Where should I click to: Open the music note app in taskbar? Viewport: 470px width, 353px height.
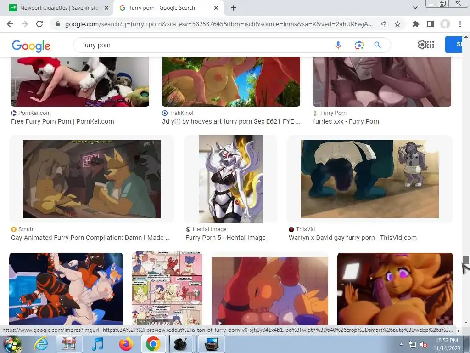tap(97, 344)
